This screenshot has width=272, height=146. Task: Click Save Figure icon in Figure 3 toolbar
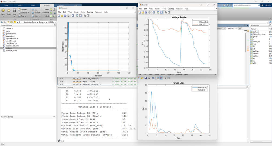(146, 12)
